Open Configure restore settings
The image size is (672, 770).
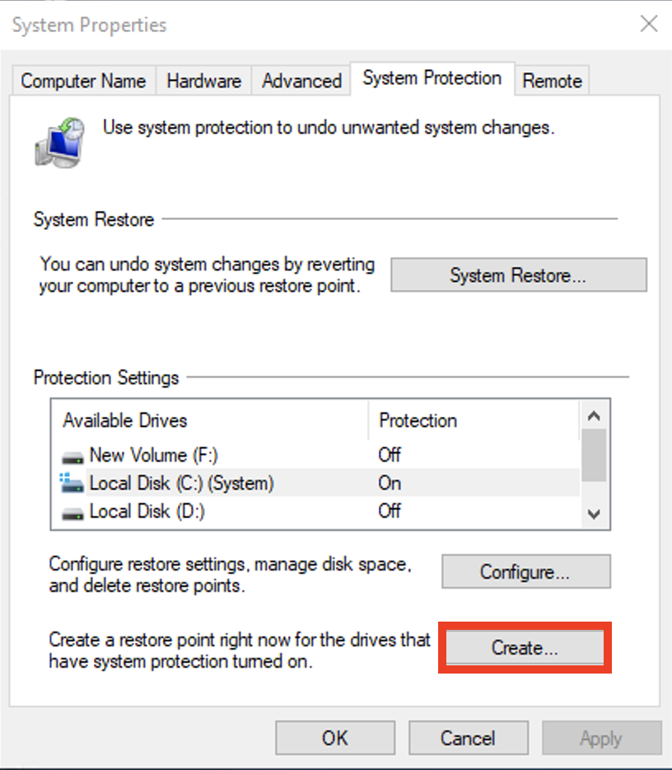525,571
